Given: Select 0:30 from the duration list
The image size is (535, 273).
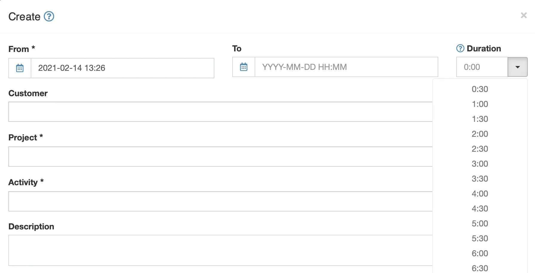Looking at the screenshot, I should 480,89.
